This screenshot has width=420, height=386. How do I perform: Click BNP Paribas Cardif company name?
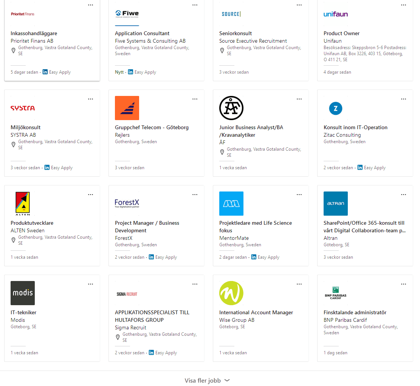(x=345, y=320)
